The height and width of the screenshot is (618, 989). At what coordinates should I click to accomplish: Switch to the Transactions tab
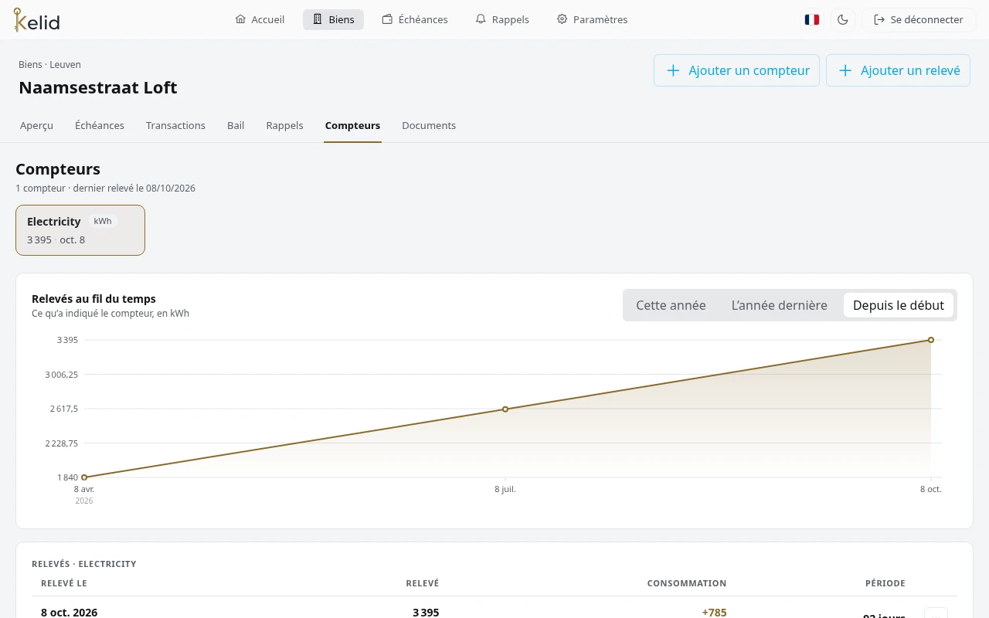(175, 125)
